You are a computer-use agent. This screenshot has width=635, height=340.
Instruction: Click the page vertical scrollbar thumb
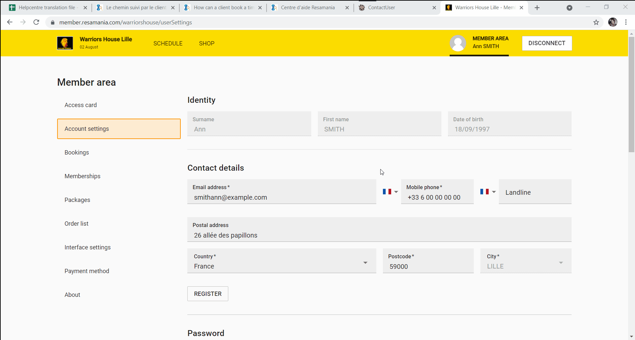tap(631, 94)
